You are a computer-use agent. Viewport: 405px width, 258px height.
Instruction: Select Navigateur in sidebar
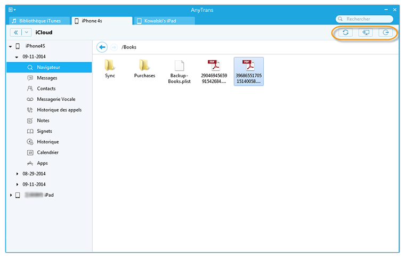(49, 67)
